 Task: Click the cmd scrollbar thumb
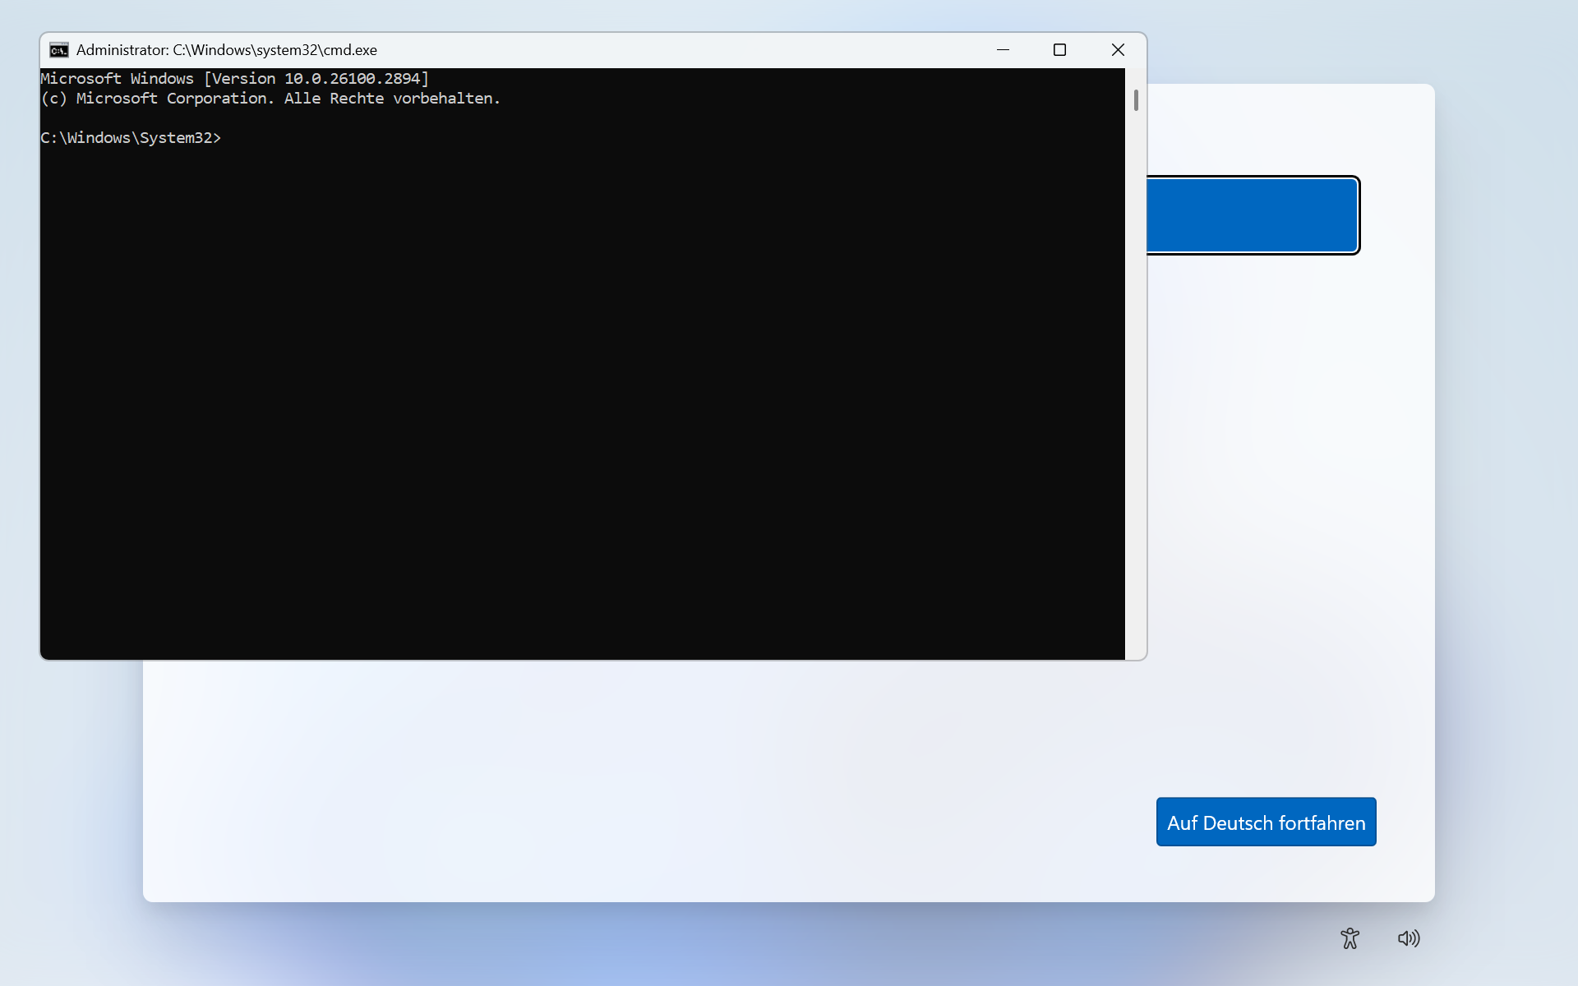click(x=1136, y=100)
